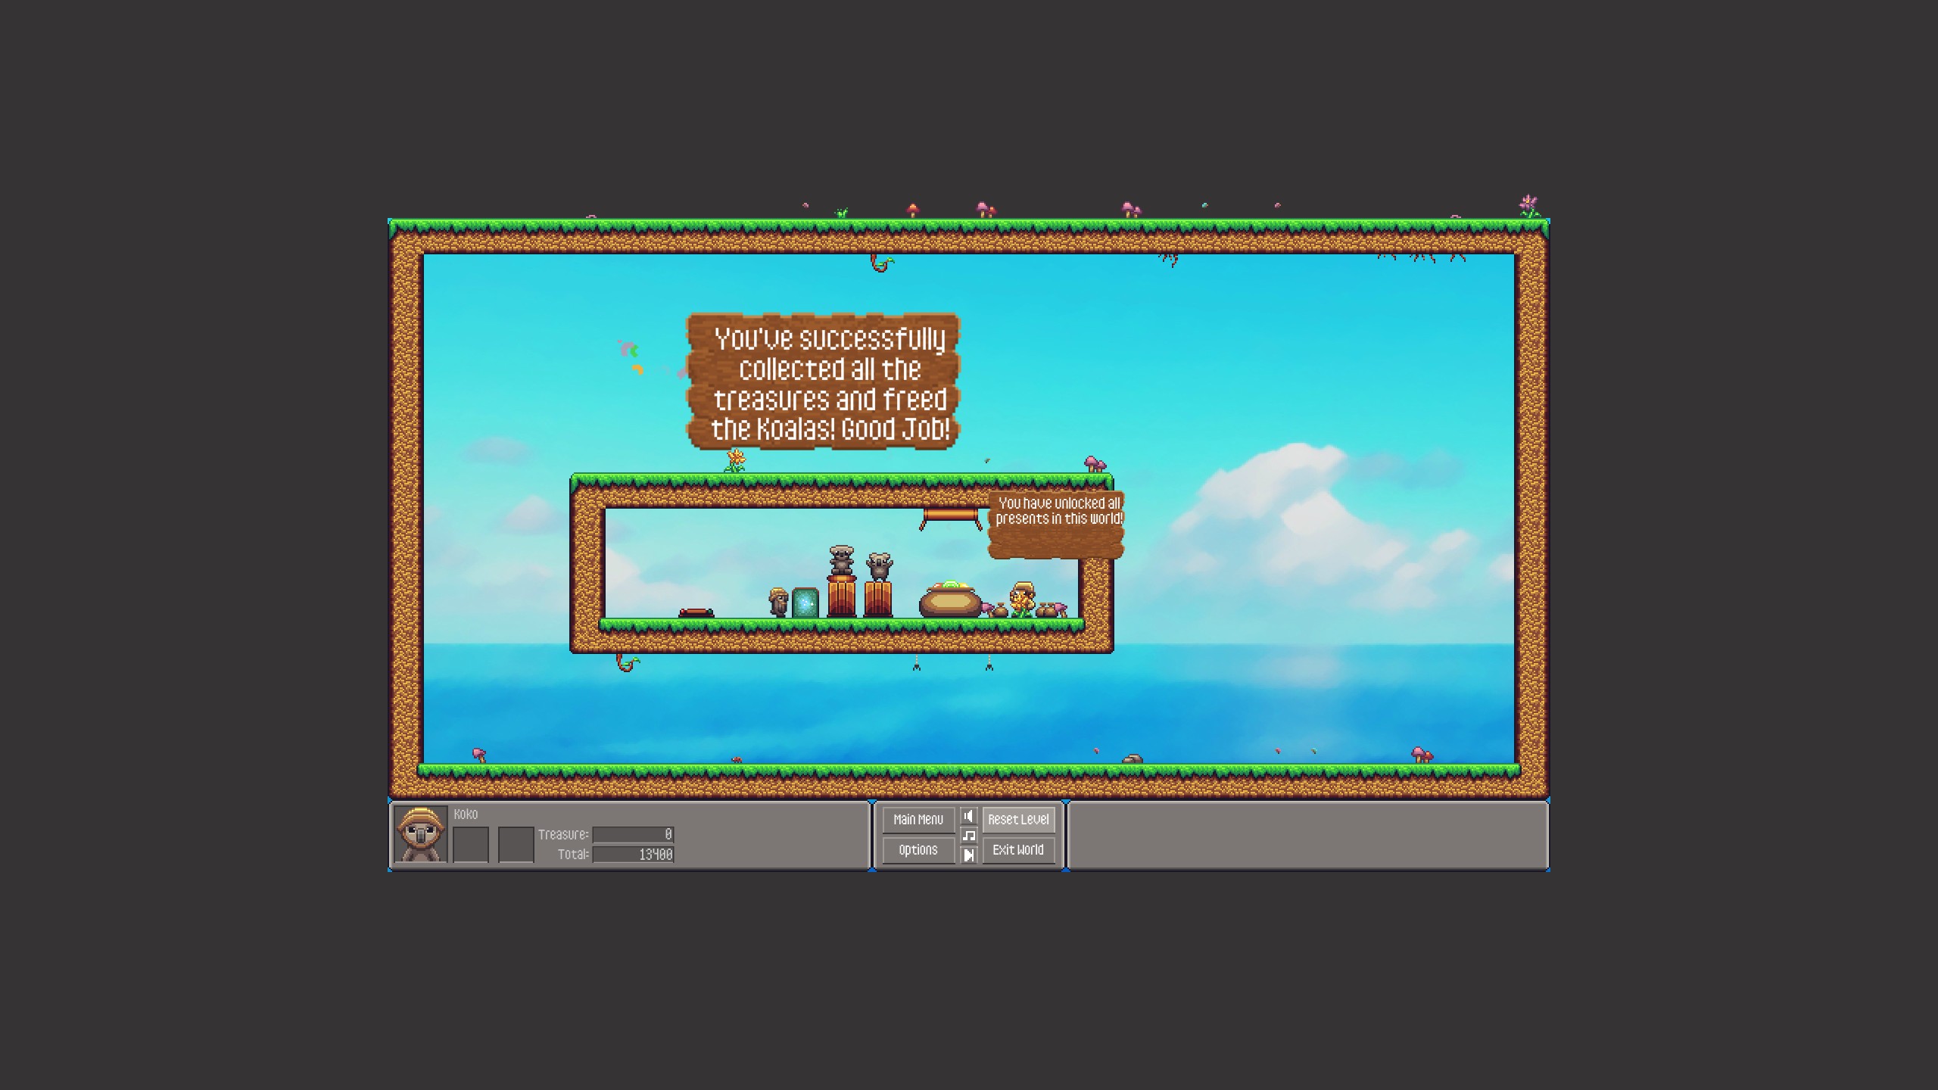Click the skip-forward arrow icon
Image resolution: width=1938 pixels, height=1090 pixels.
968,855
